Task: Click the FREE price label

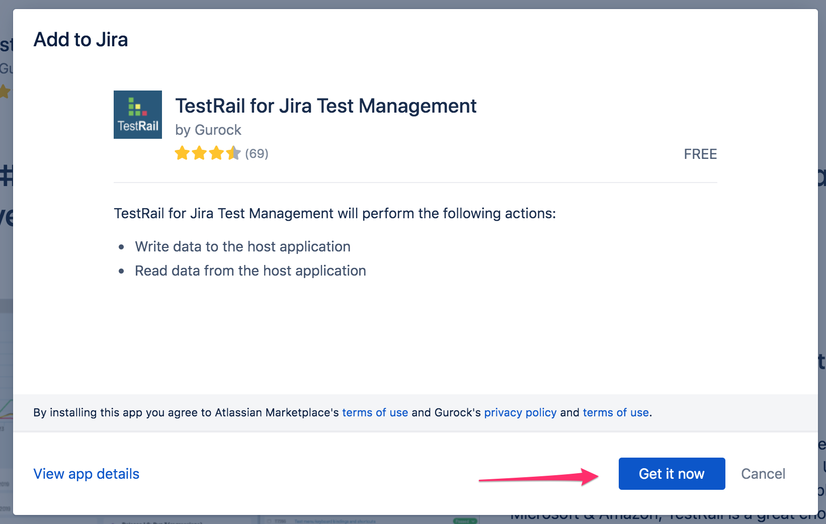Action: click(x=700, y=154)
